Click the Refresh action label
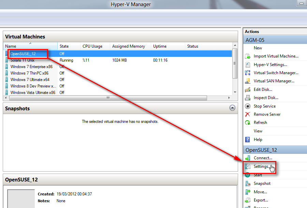This screenshot has width=307, height=208. point(260,123)
